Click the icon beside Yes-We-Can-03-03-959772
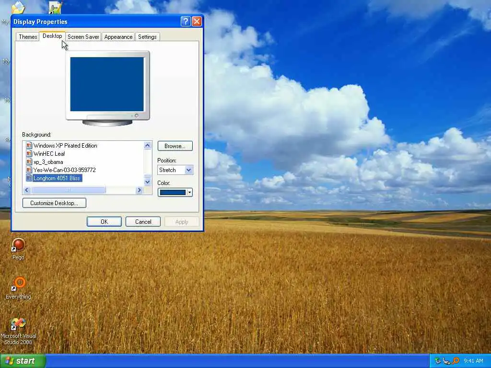 (29, 170)
